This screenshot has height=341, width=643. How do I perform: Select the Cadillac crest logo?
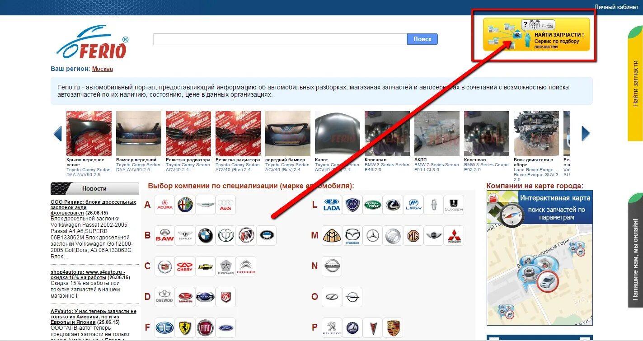pyautogui.click(x=164, y=266)
